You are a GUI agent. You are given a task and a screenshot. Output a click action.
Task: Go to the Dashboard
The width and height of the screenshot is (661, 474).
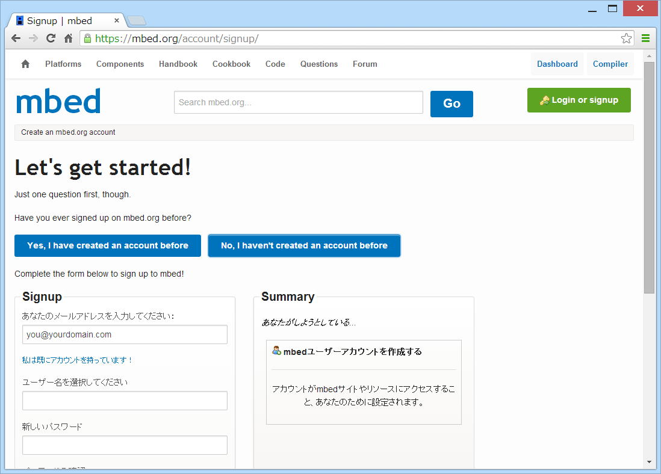(x=557, y=64)
